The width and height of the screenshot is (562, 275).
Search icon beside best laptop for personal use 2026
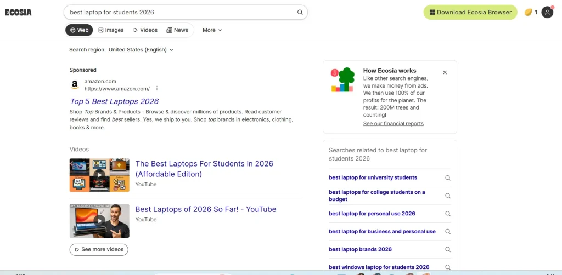[x=448, y=214]
